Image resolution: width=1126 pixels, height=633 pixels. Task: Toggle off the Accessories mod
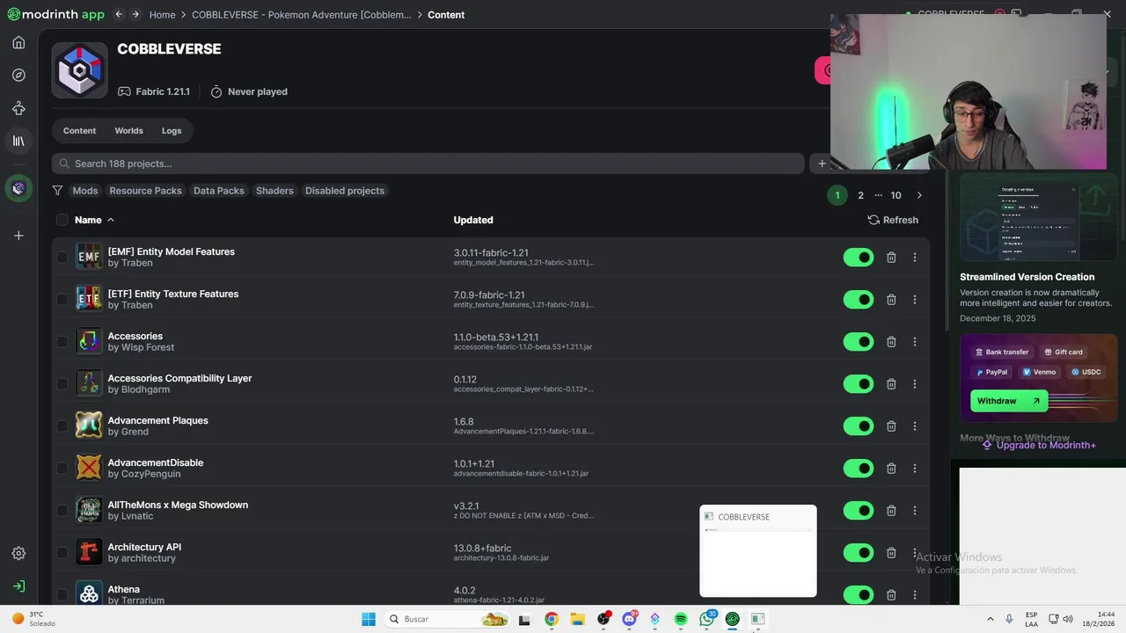pyautogui.click(x=859, y=341)
